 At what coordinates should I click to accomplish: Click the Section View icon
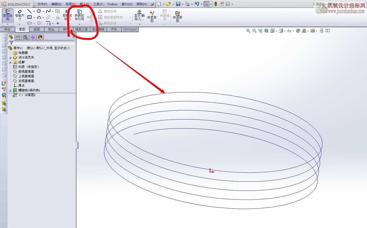[x=266, y=31]
